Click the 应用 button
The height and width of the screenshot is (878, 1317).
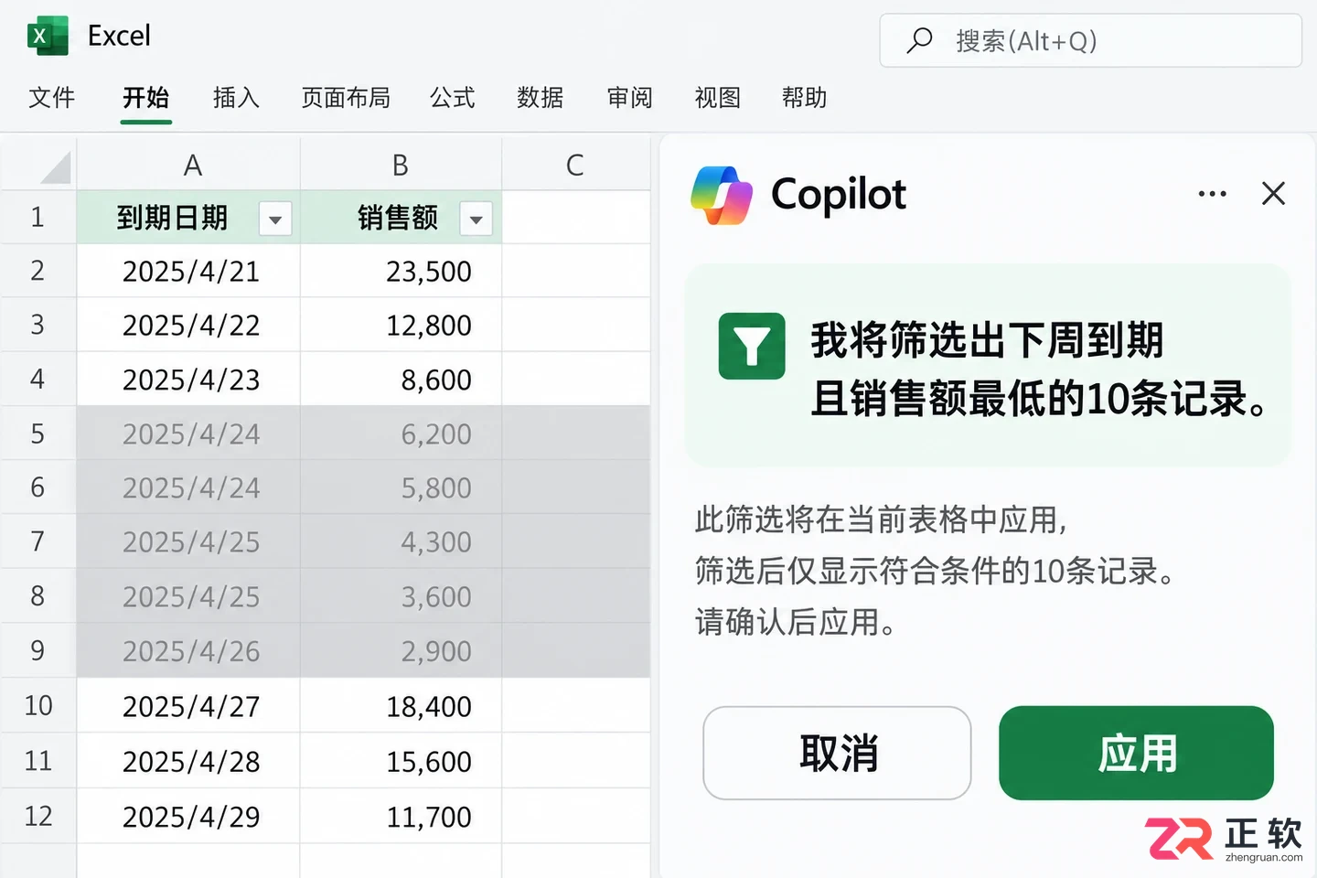click(x=1136, y=753)
